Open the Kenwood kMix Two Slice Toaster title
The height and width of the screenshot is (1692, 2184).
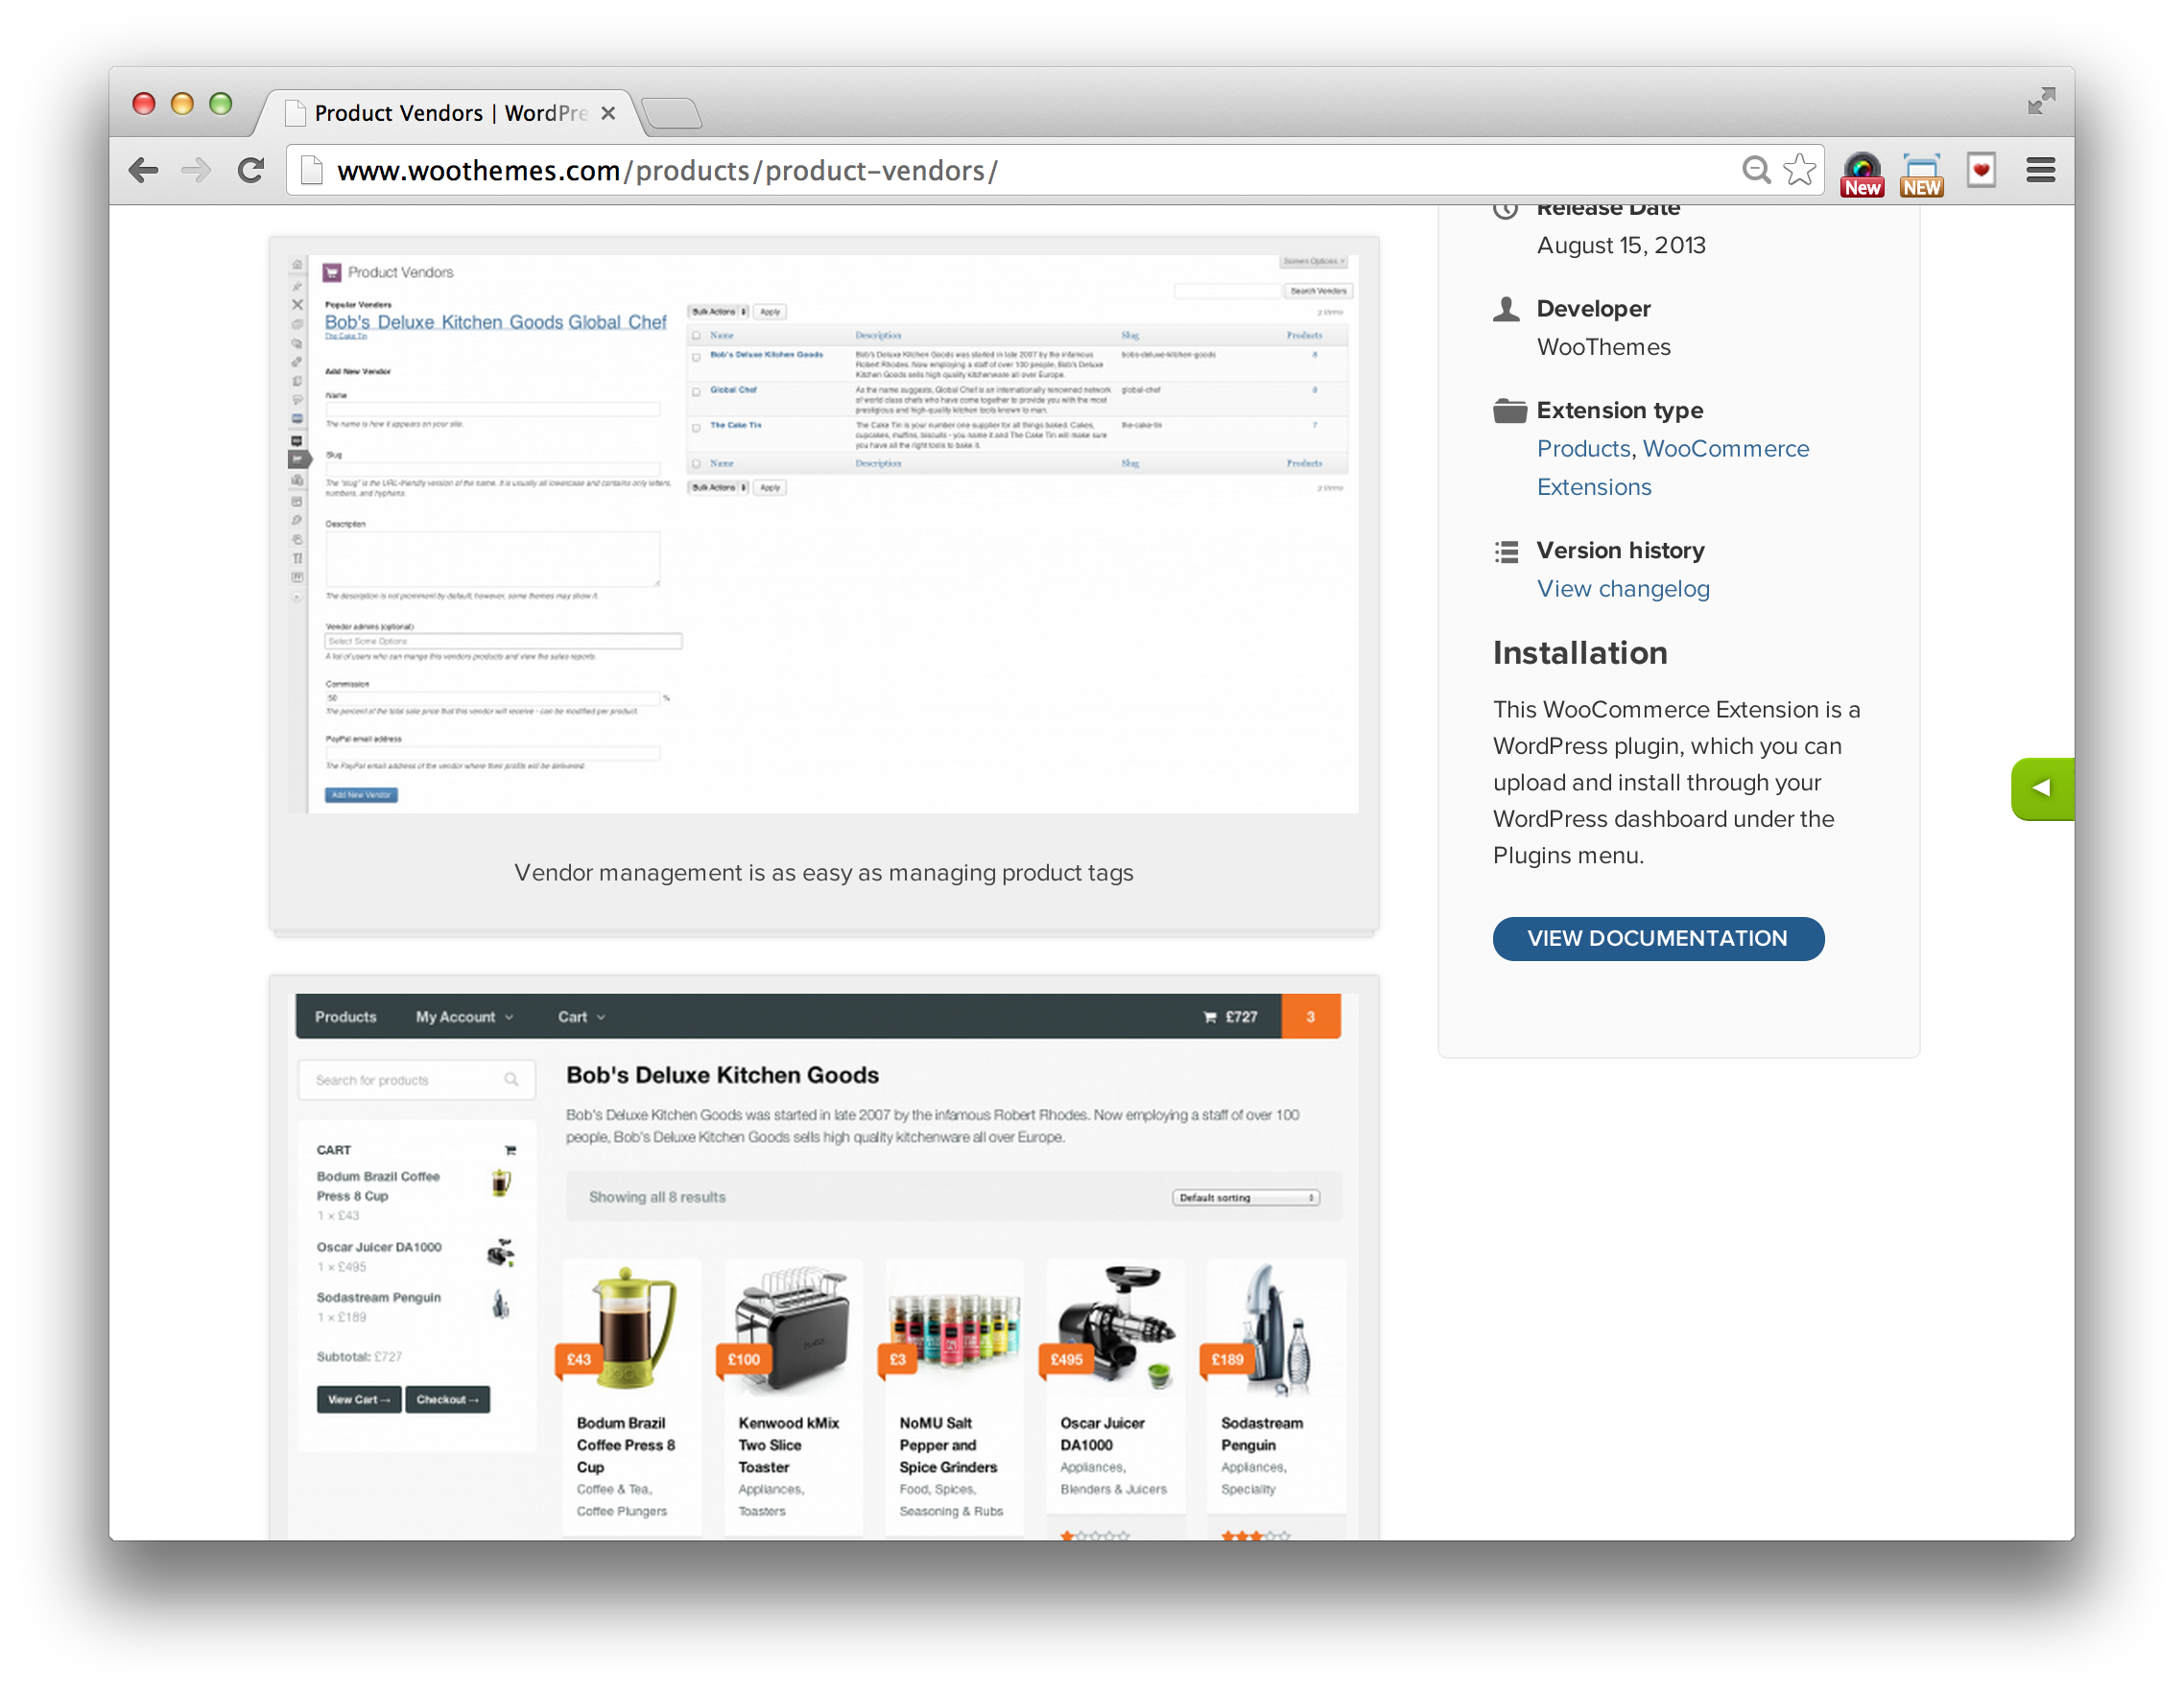(788, 1445)
